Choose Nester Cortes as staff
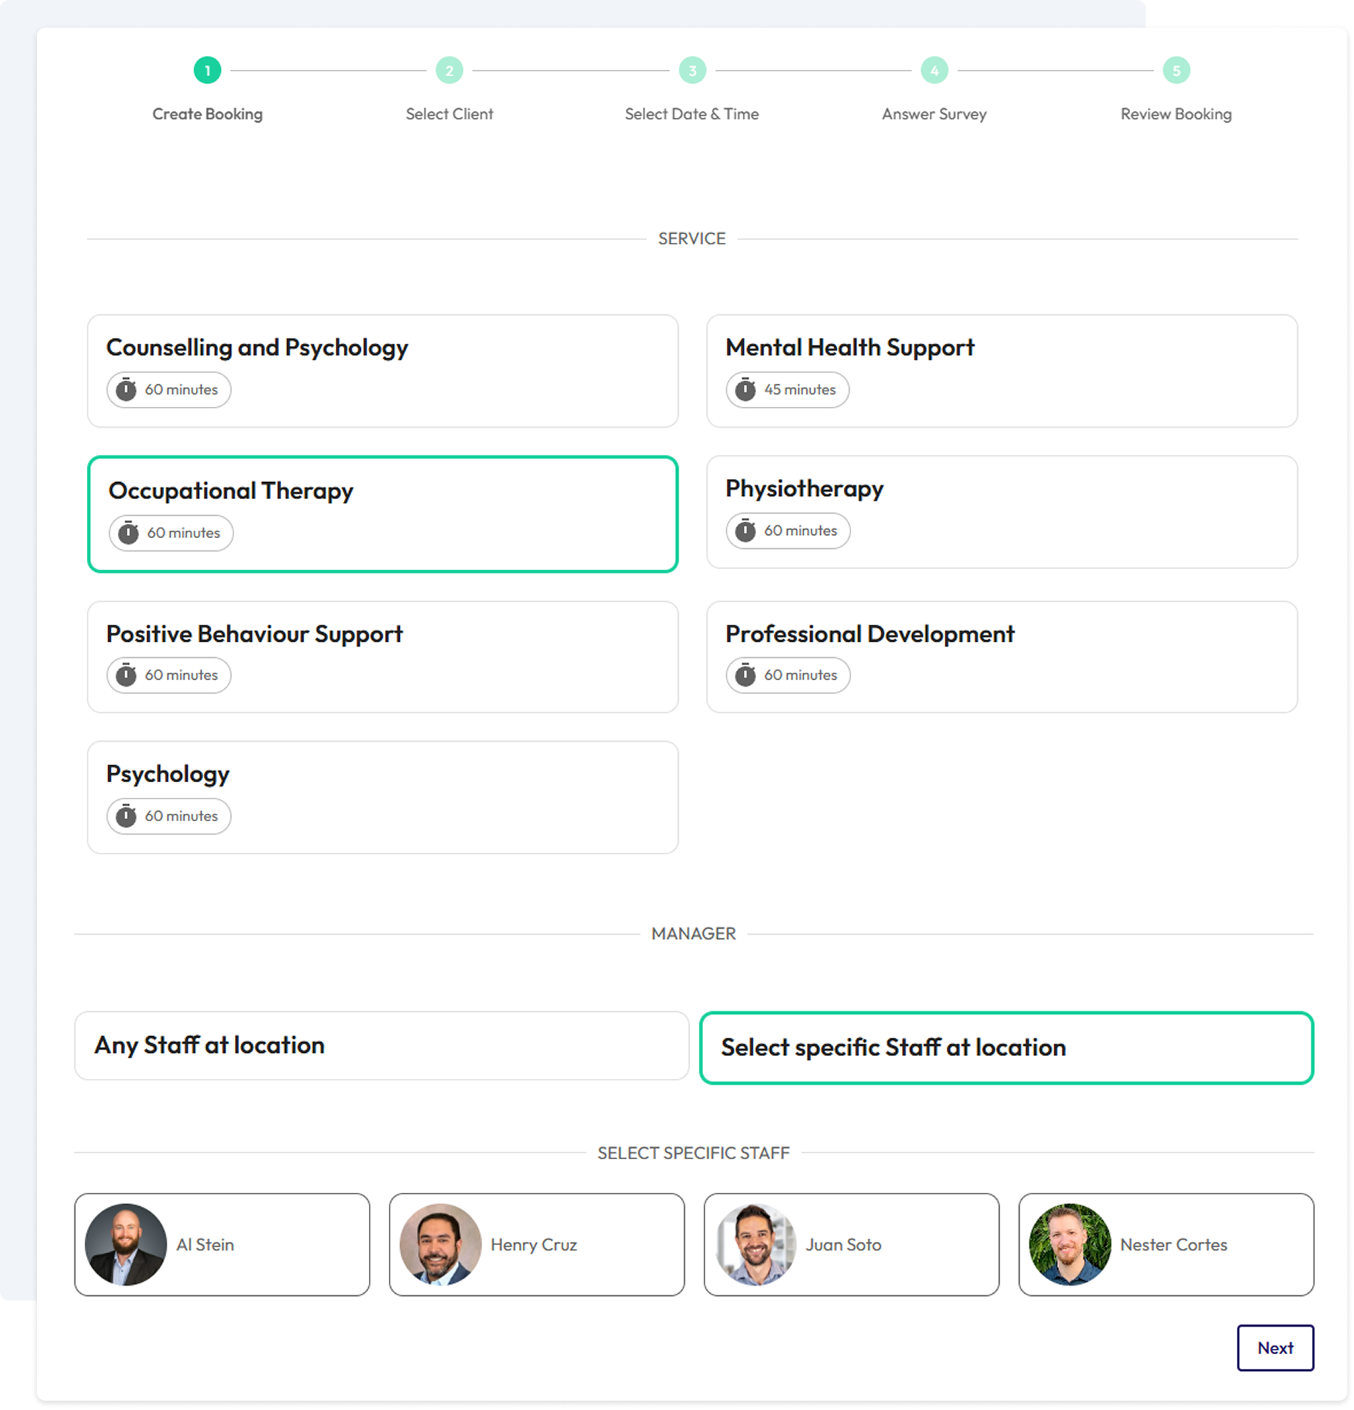The width and height of the screenshot is (1354, 1410). pyautogui.click(x=1166, y=1244)
